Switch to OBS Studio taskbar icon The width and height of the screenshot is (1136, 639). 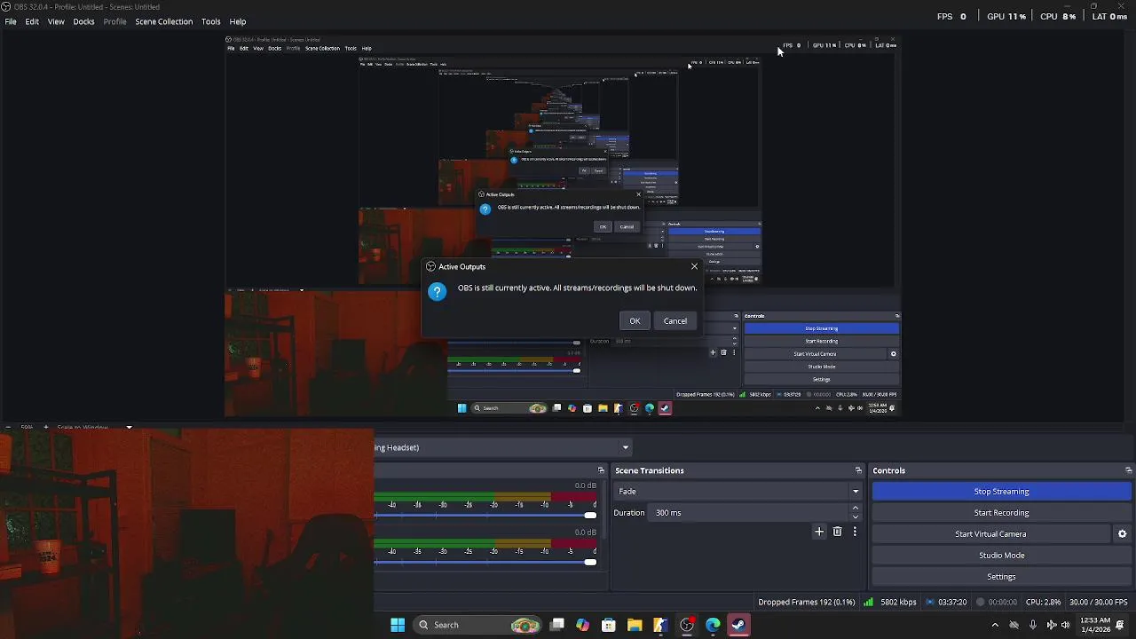tap(686, 625)
